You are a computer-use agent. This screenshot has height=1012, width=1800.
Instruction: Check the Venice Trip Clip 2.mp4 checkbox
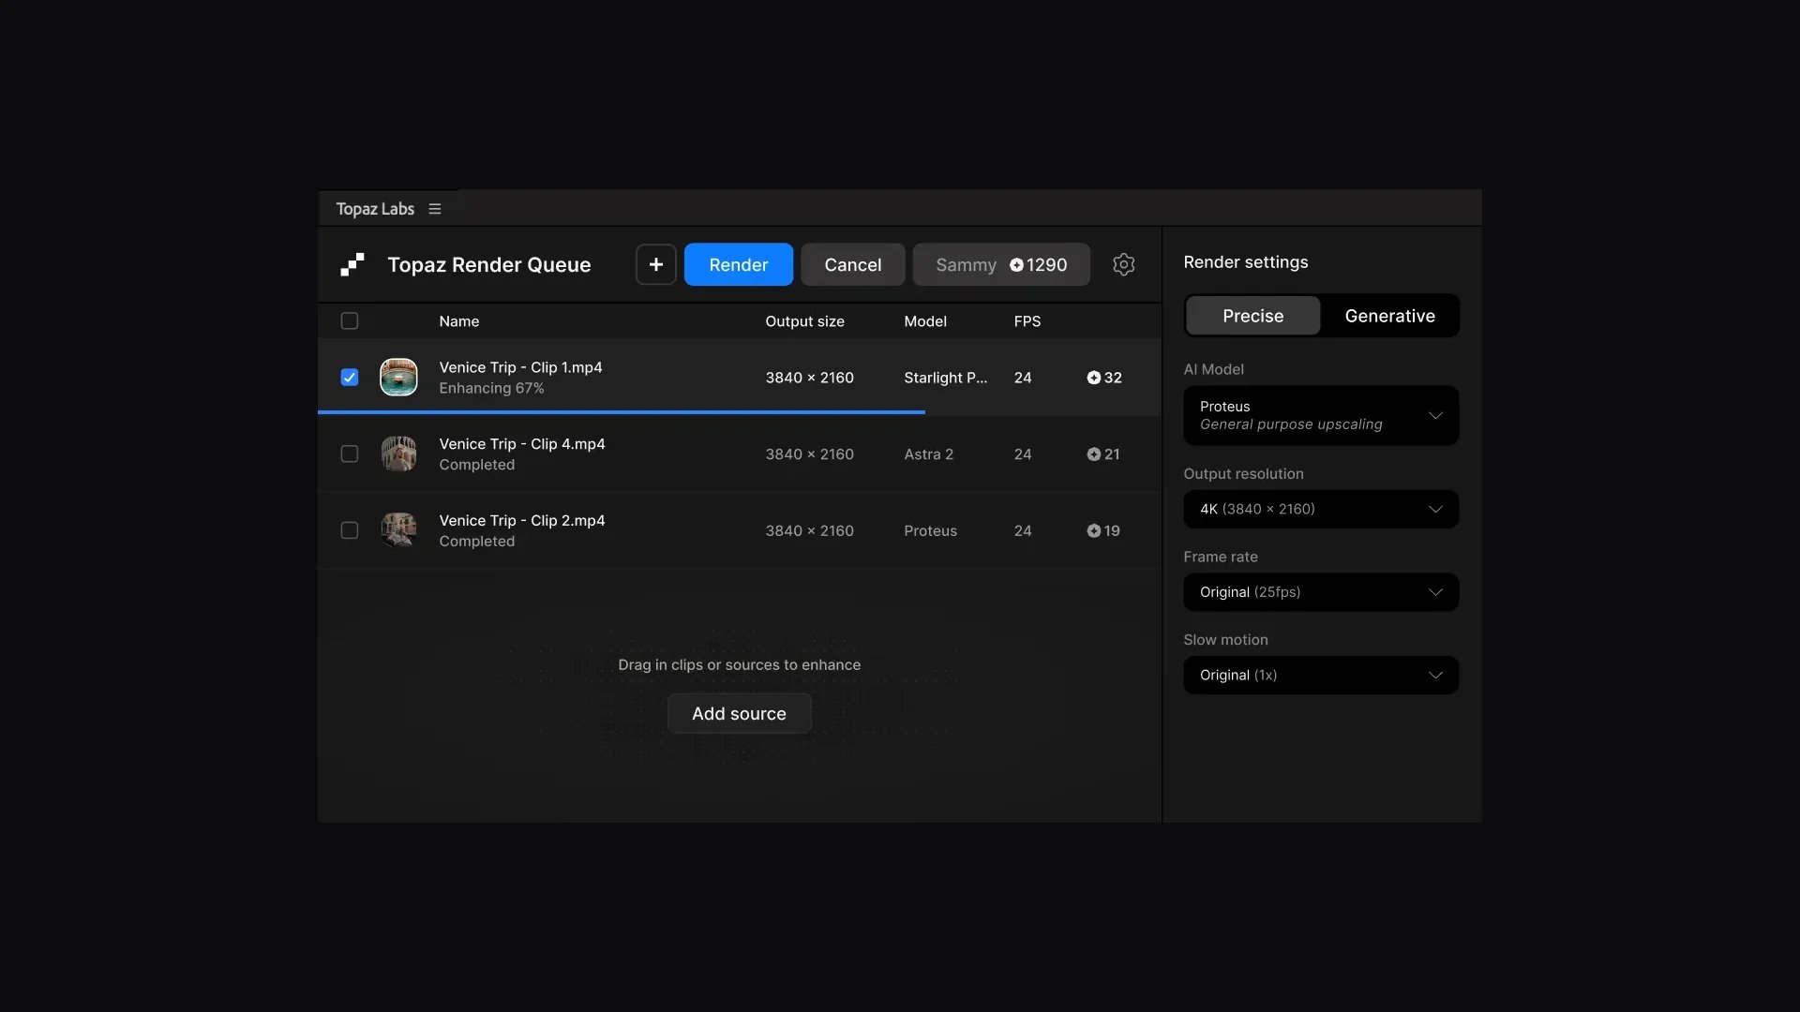350,531
